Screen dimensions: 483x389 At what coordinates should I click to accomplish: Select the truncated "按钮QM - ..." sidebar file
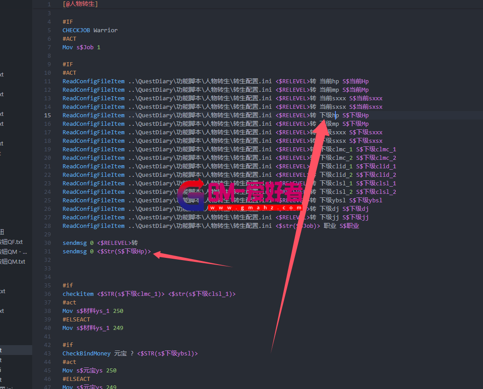tap(13, 252)
